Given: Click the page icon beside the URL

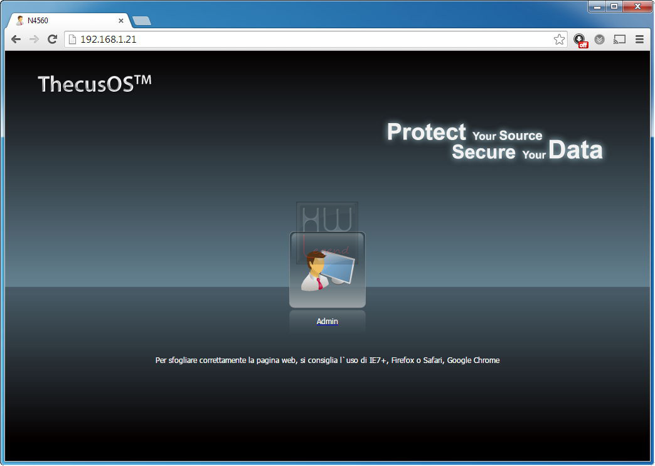Looking at the screenshot, I should pyautogui.click(x=72, y=40).
